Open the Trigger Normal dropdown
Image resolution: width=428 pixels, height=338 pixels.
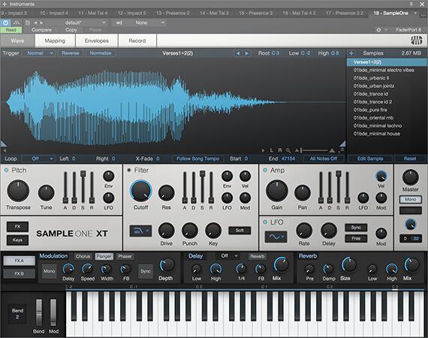(39, 53)
